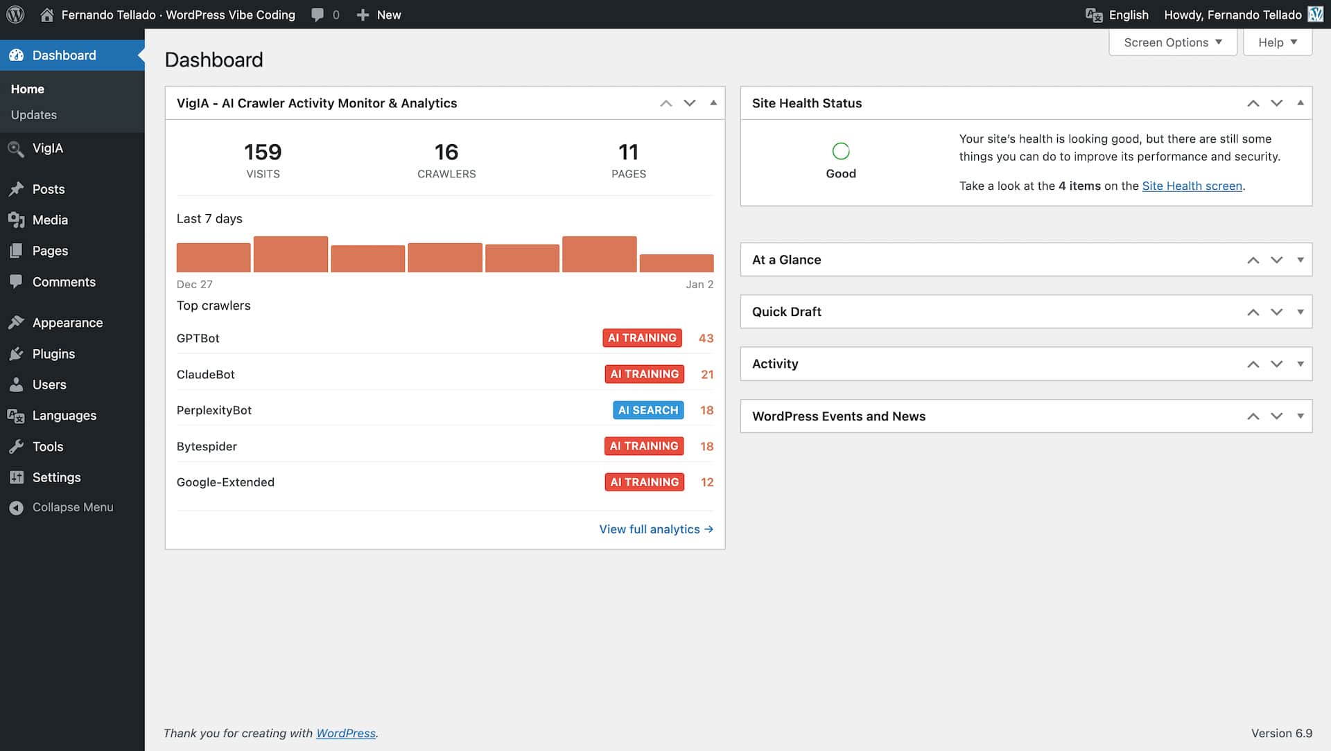
Task: Open the Screen Options dropdown
Action: pyautogui.click(x=1172, y=42)
